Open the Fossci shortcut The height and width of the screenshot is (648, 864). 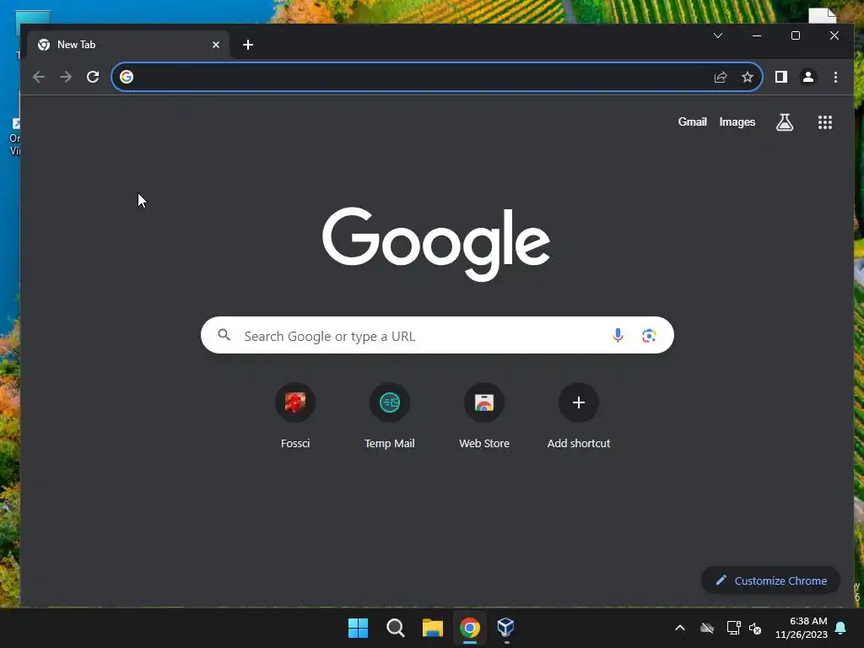coord(295,415)
